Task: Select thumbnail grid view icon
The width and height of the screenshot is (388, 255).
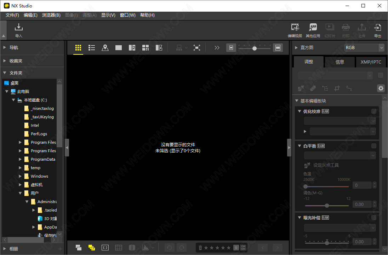Action: pos(78,48)
